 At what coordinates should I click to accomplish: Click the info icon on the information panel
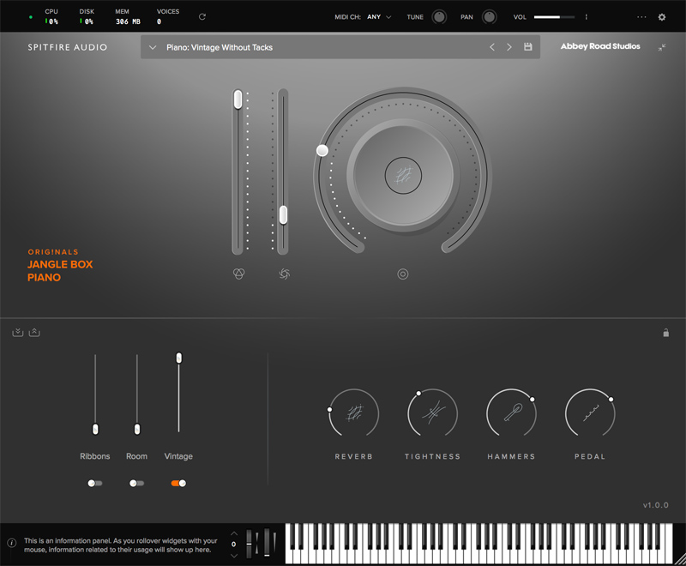coord(10,541)
